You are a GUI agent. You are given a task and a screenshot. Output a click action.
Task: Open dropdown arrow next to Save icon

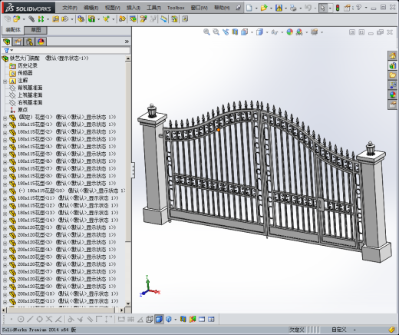[x=285, y=8]
